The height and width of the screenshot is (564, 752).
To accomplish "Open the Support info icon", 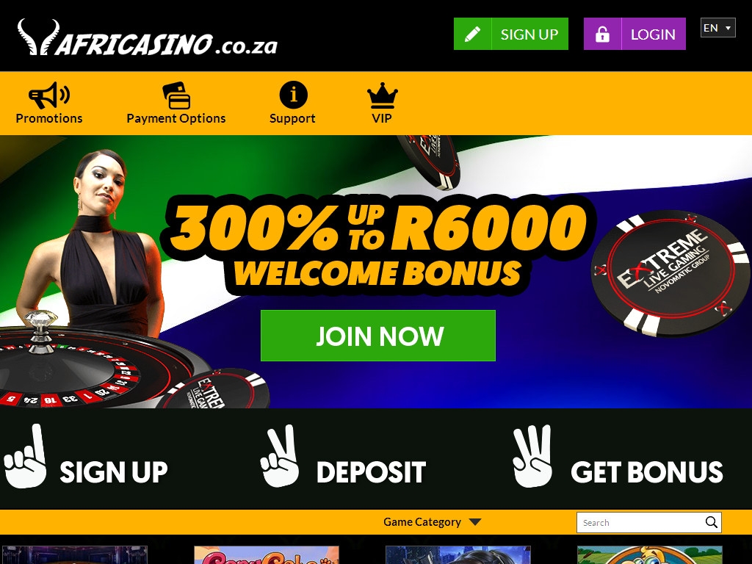I will coord(293,95).
